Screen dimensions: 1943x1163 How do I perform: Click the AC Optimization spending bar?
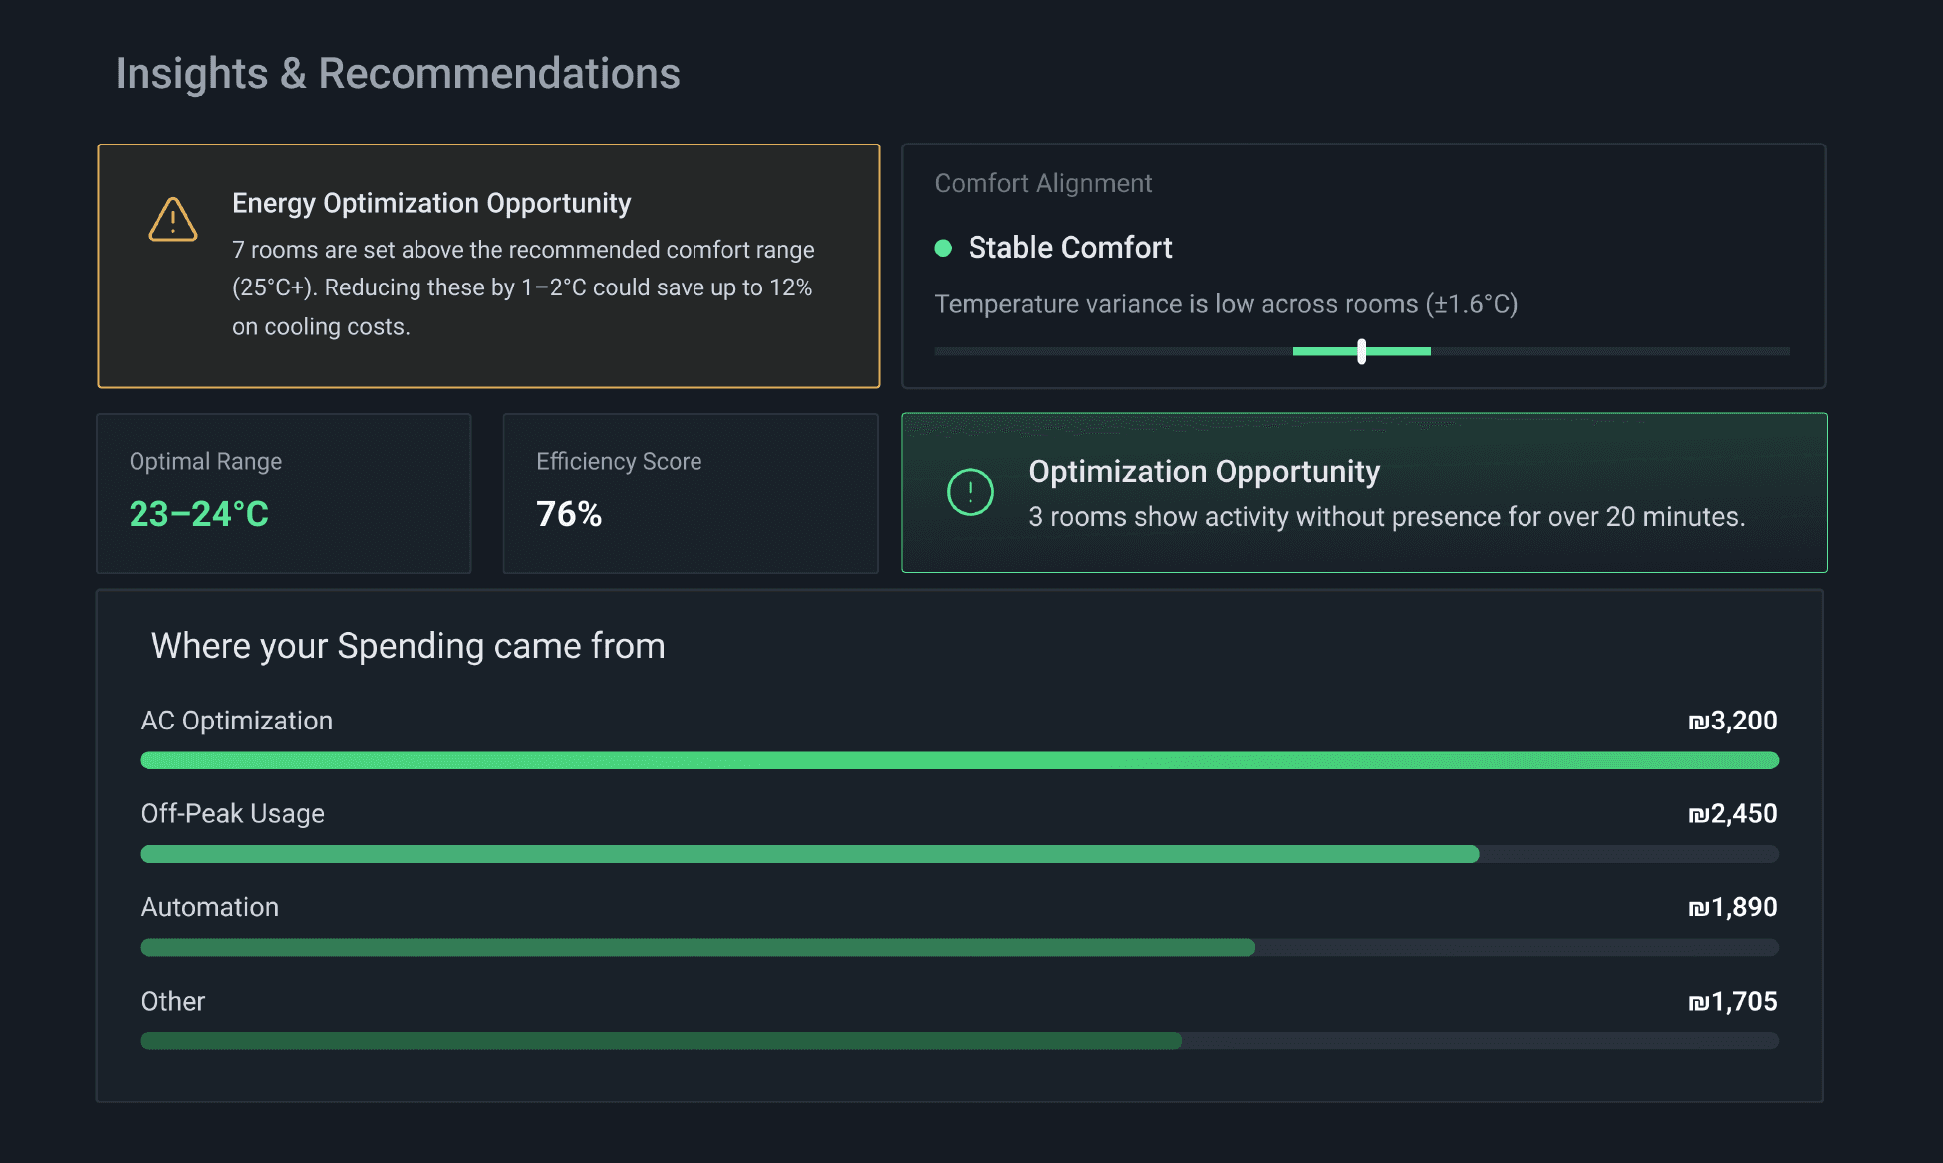pos(959,761)
